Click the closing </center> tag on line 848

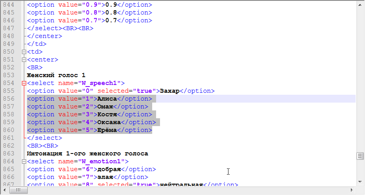pyautogui.click(x=45, y=36)
